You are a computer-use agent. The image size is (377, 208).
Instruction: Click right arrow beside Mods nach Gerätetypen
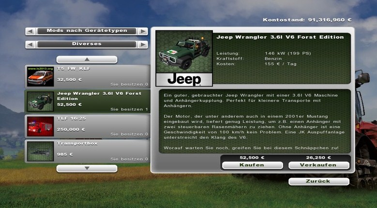tap(142, 31)
